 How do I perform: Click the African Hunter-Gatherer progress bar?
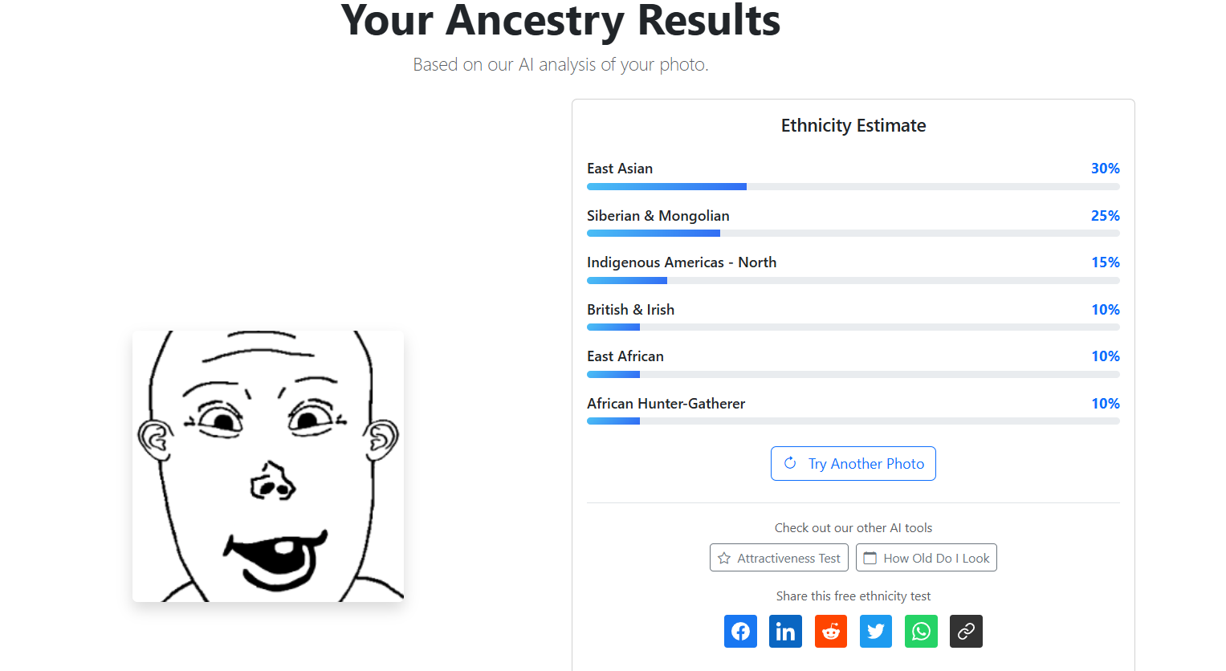point(853,421)
